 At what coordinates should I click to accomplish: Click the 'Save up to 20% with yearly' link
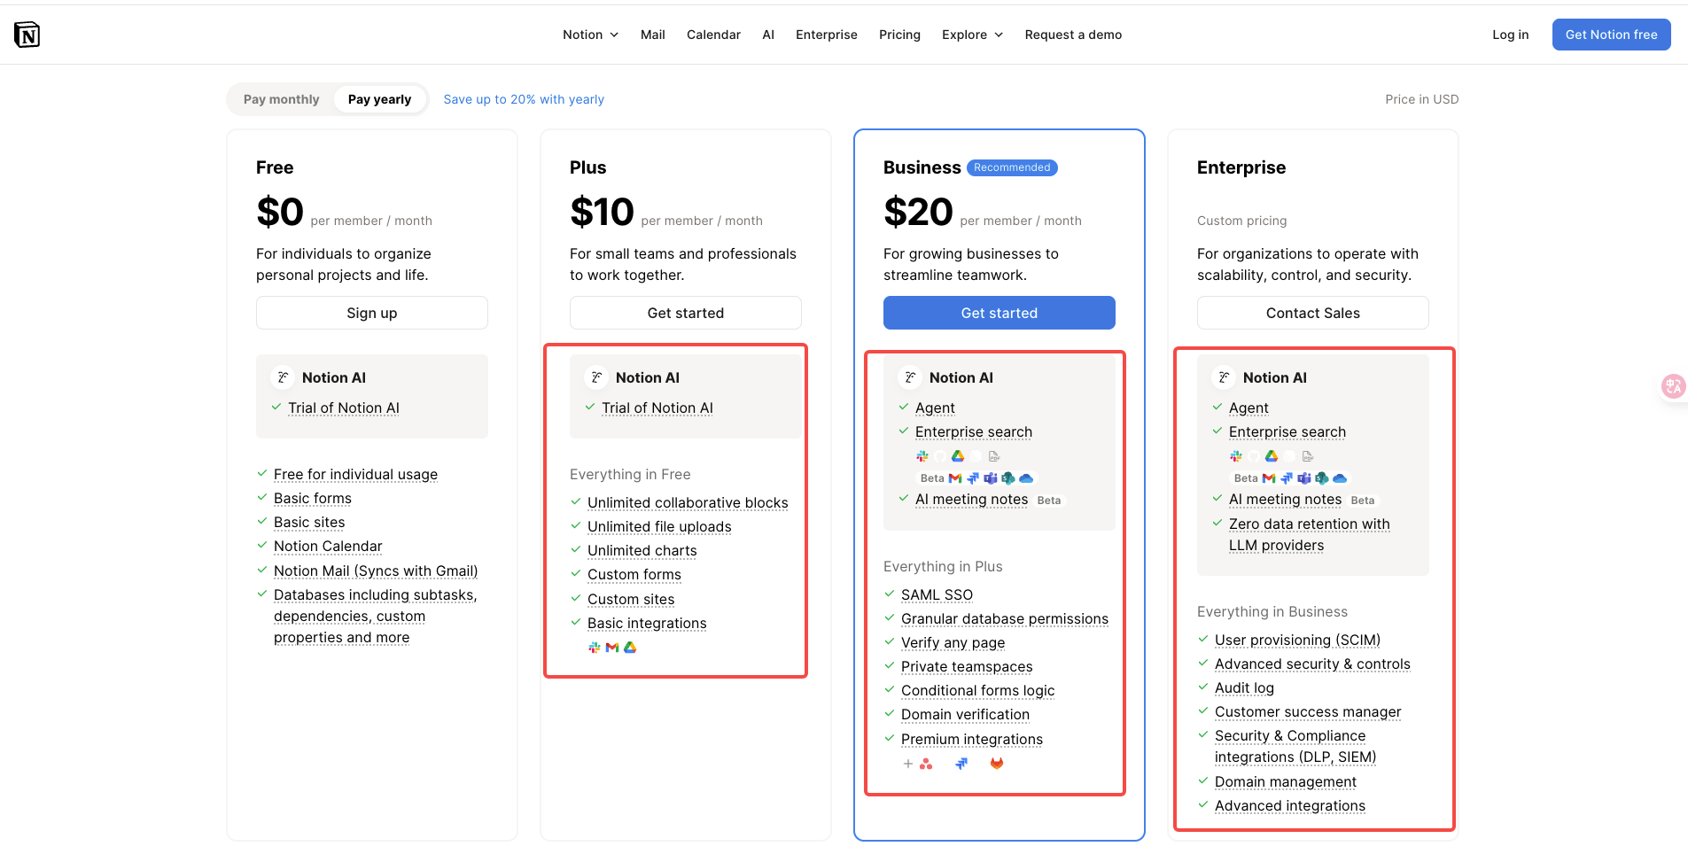tap(524, 99)
